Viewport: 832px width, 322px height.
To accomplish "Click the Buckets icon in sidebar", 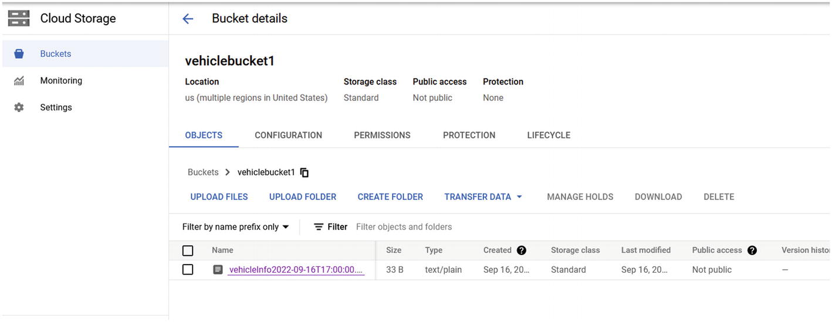I will tap(19, 54).
